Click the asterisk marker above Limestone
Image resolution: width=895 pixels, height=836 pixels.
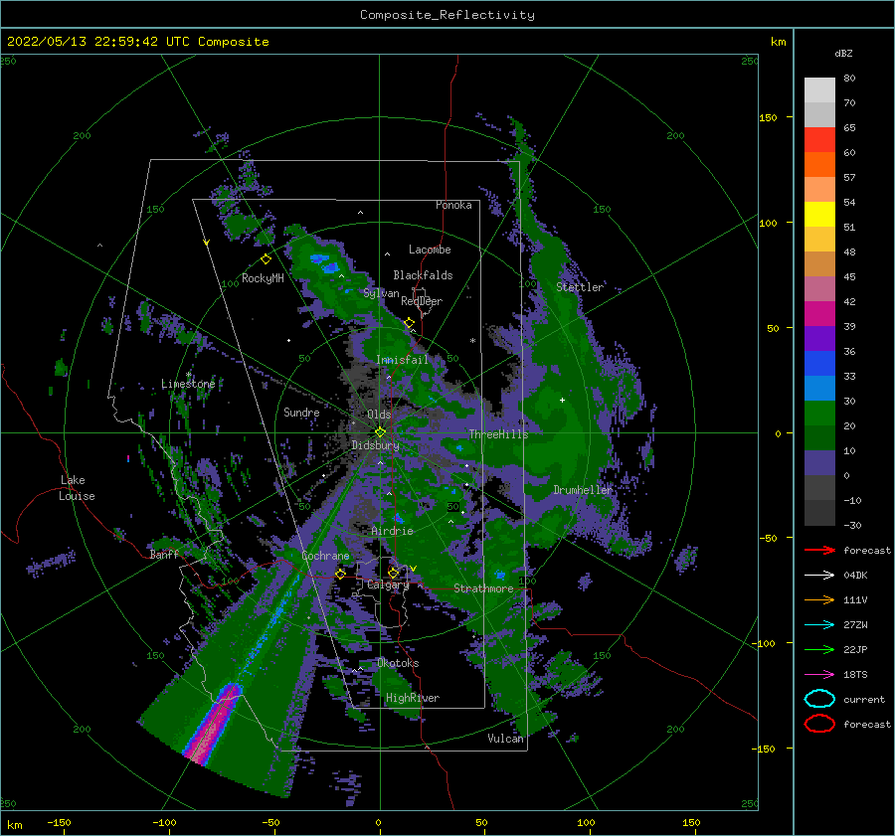point(188,375)
